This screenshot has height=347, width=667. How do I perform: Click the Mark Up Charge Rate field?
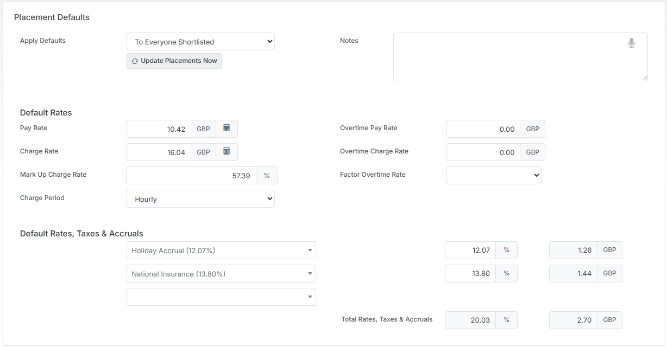point(191,175)
